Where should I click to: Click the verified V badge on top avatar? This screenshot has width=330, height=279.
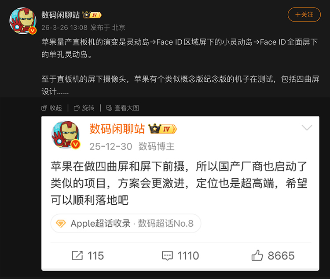33,31
